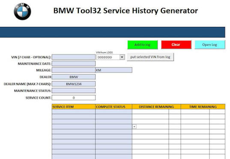230x159 pixels.
Task: Click the Maintenance Status field
Action: pos(74,91)
